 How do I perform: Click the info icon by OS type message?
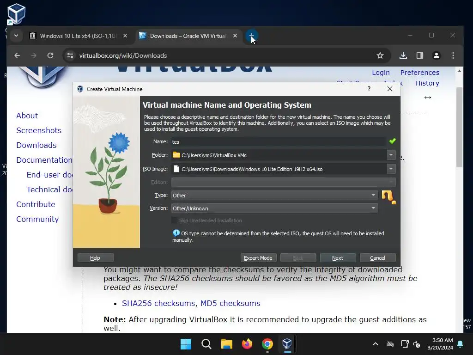point(176,233)
